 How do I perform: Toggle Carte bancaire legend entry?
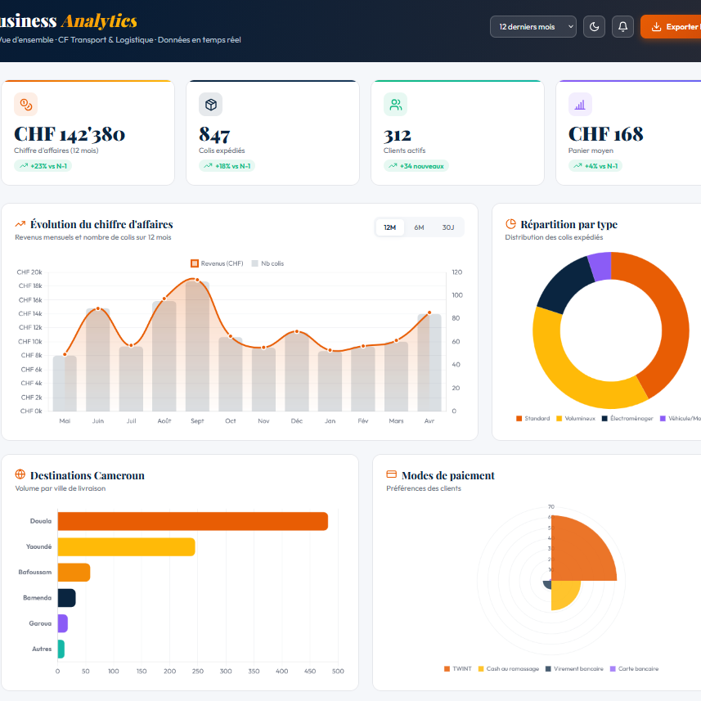[x=635, y=669]
